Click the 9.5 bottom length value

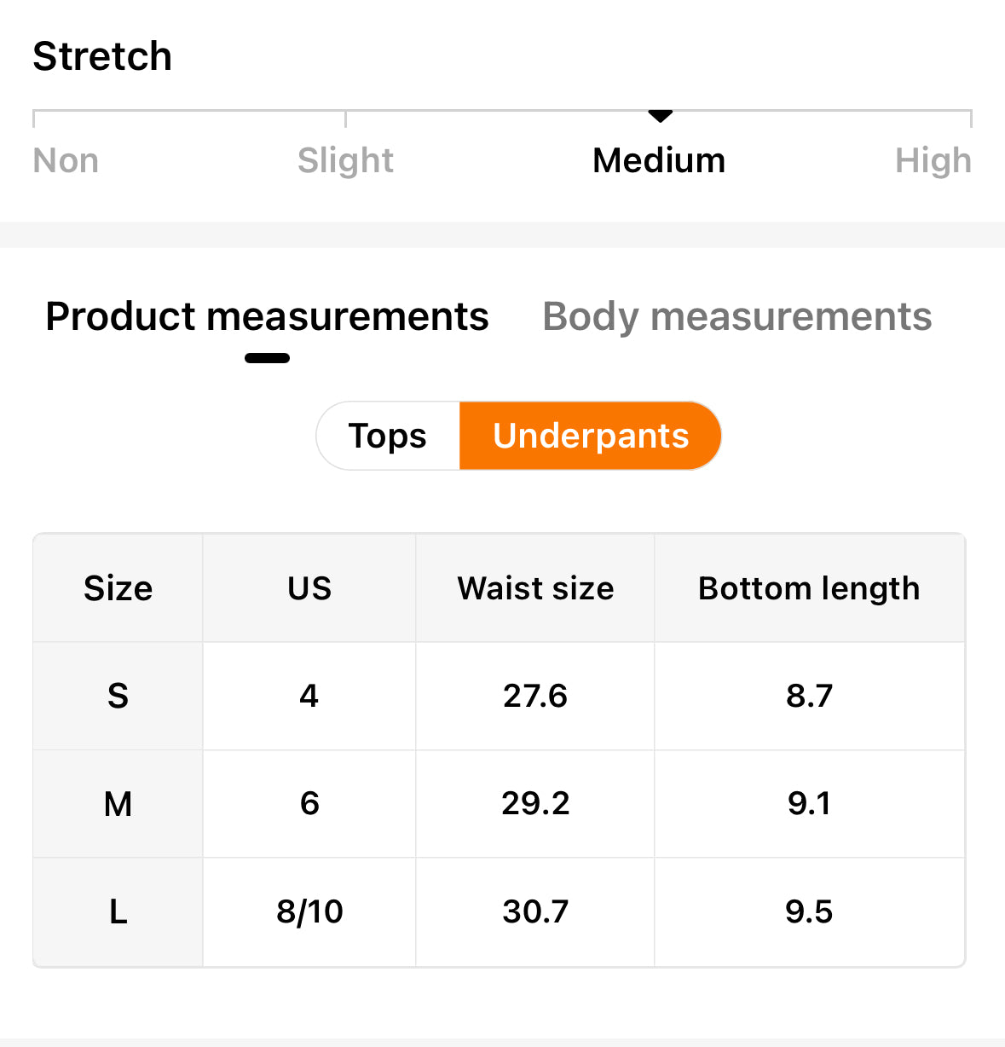809,911
